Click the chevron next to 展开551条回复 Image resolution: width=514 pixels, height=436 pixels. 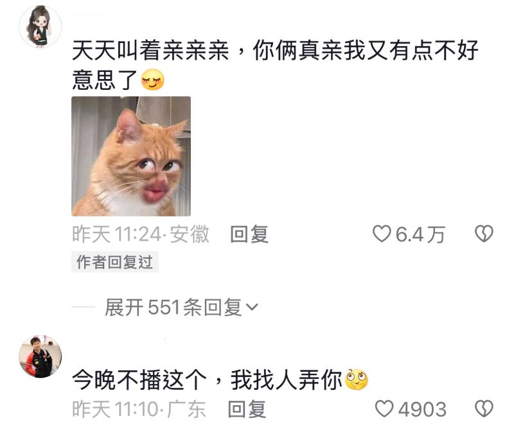click(252, 308)
